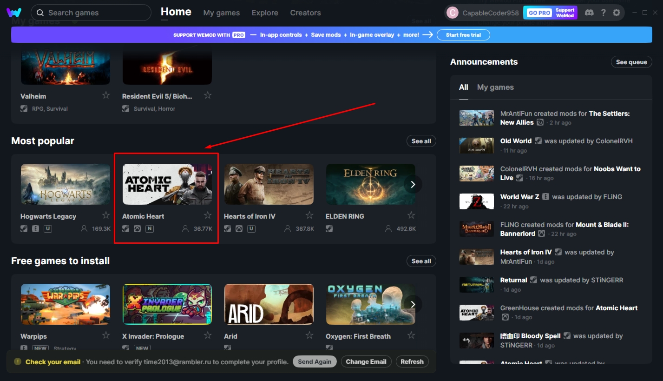Click the N badge under Atomic Heart
Image resolution: width=663 pixels, height=381 pixels.
click(150, 229)
